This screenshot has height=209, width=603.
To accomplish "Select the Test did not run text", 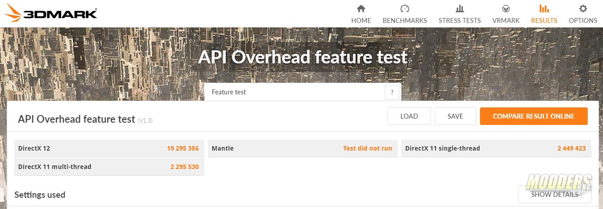I will [x=368, y=148].
